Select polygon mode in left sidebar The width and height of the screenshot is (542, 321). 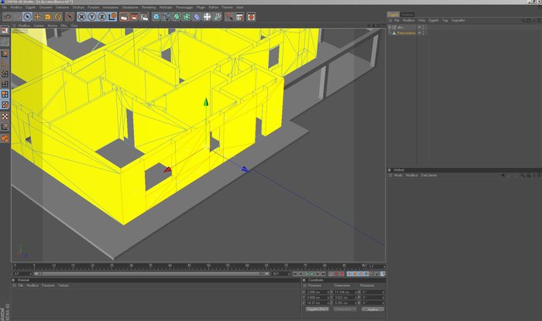click(x=5, y=94)
